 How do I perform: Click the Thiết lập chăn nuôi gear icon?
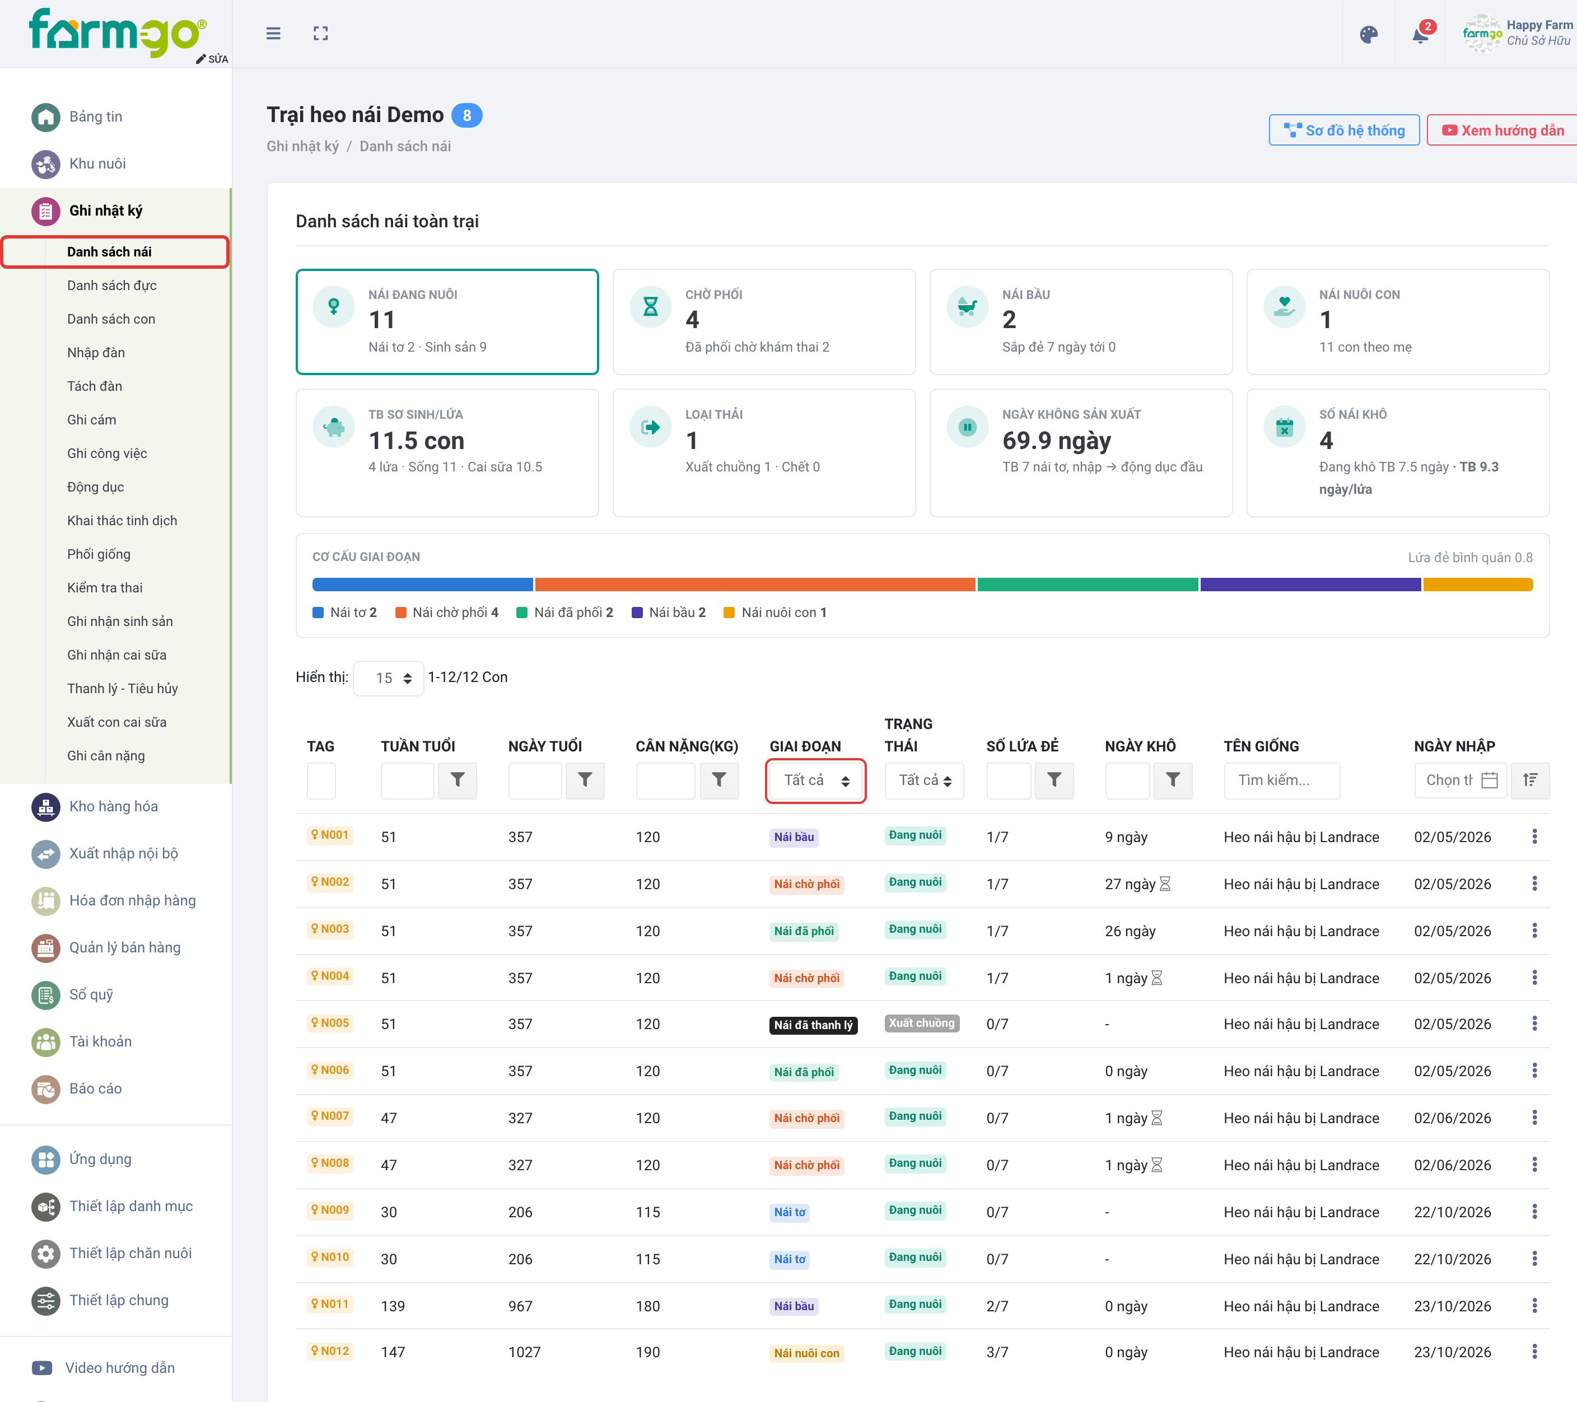pyautogui.click(x=45, y=1253)
